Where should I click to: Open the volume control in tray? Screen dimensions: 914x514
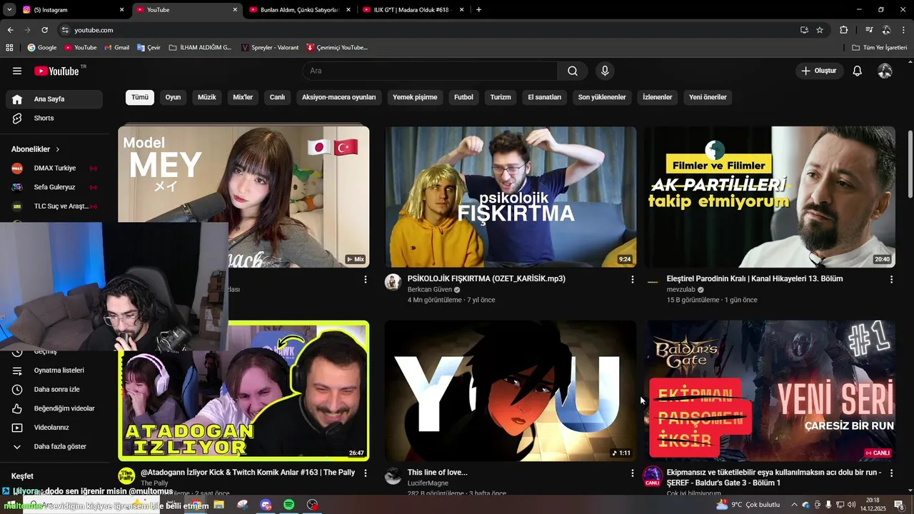click(850, 505)
